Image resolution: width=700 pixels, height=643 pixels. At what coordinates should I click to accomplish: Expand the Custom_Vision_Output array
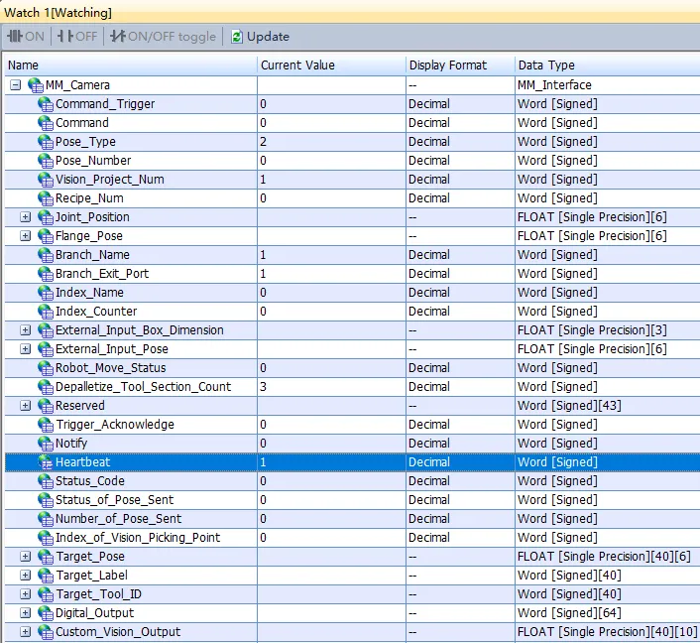point(26,632)
